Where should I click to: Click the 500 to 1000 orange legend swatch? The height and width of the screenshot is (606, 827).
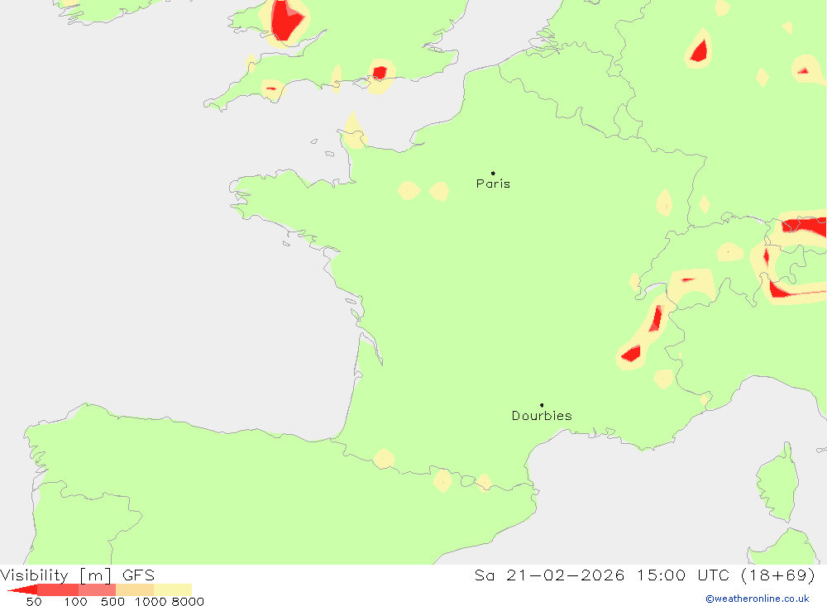(135, 589)
